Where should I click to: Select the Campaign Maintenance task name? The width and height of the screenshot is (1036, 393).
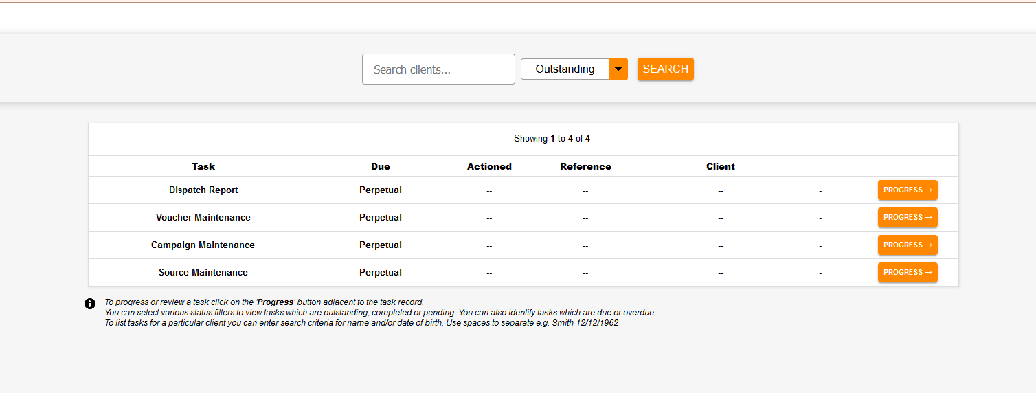click(x=203, y=245)
